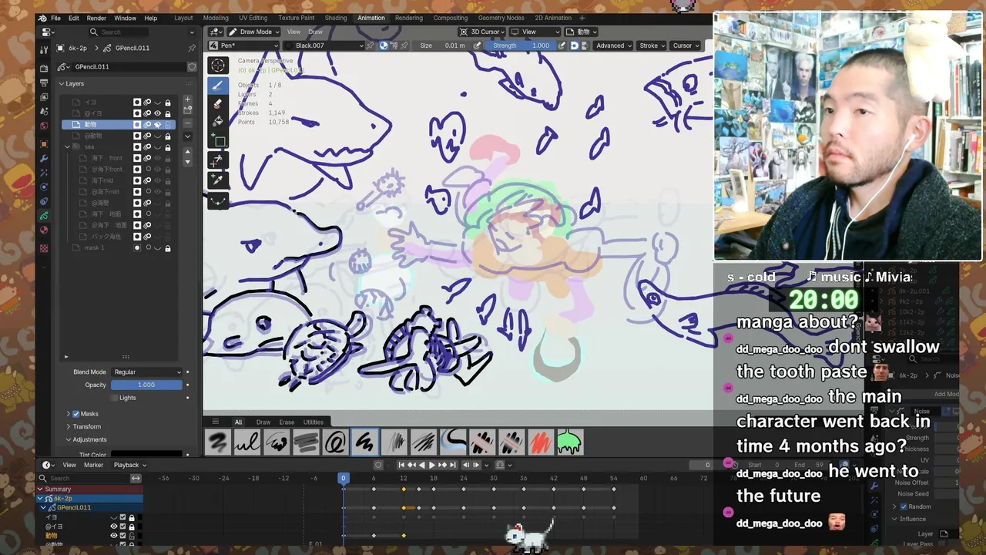Screen dimensions: 986x555
Task: Remove the selected layer with minus button
Action: click(187, 123)
